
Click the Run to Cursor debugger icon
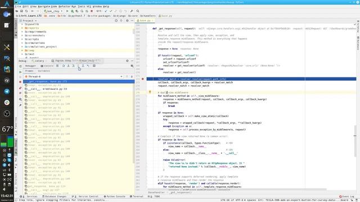88,66
